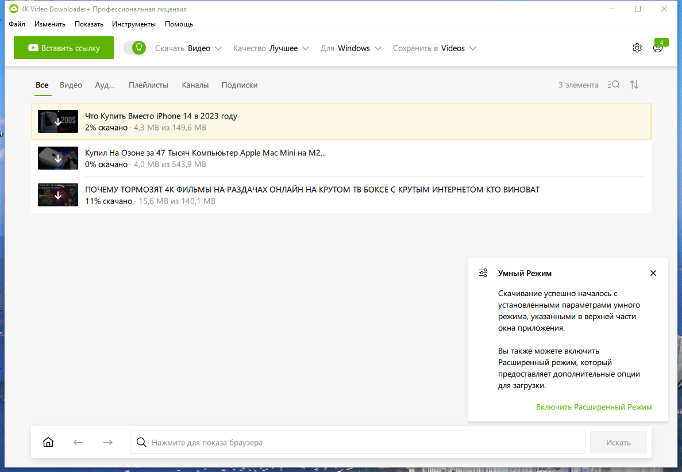Select the Все tab
This screenshot has width=682, height=472.
pyautogui.click(x=42, y=85)
